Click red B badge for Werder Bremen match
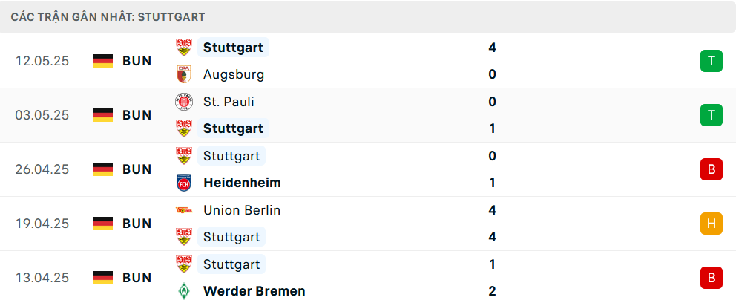The image size is (736, 306). (x=712, y=278)
